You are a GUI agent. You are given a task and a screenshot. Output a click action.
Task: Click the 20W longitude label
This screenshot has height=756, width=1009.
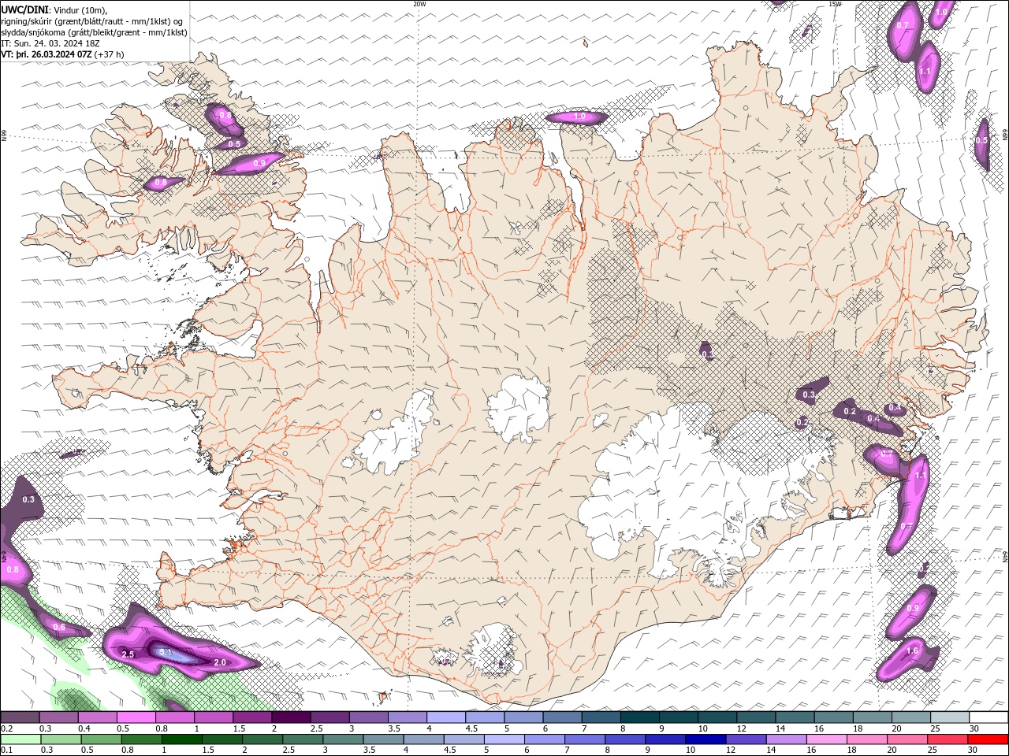click(x=419, y=4)
